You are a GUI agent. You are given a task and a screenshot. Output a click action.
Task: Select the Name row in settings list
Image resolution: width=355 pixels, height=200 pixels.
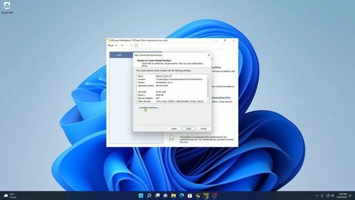click(x=171, y=76)
